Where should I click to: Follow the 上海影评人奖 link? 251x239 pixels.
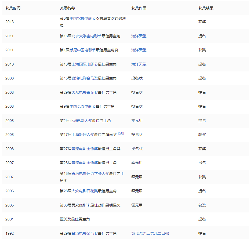pos(82,135)
